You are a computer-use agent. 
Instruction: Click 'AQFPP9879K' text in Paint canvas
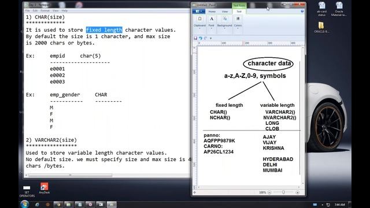pyautogui.click(x=219, y=141)
